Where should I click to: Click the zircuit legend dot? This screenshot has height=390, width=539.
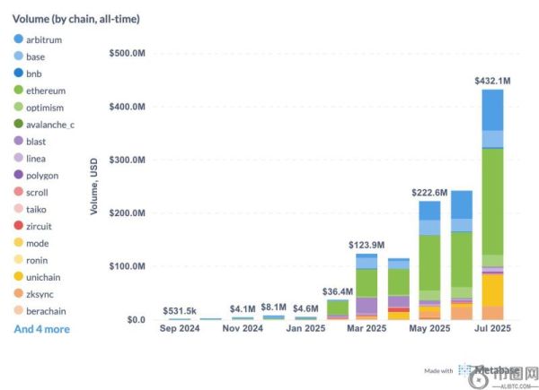[x=19, y=227]
